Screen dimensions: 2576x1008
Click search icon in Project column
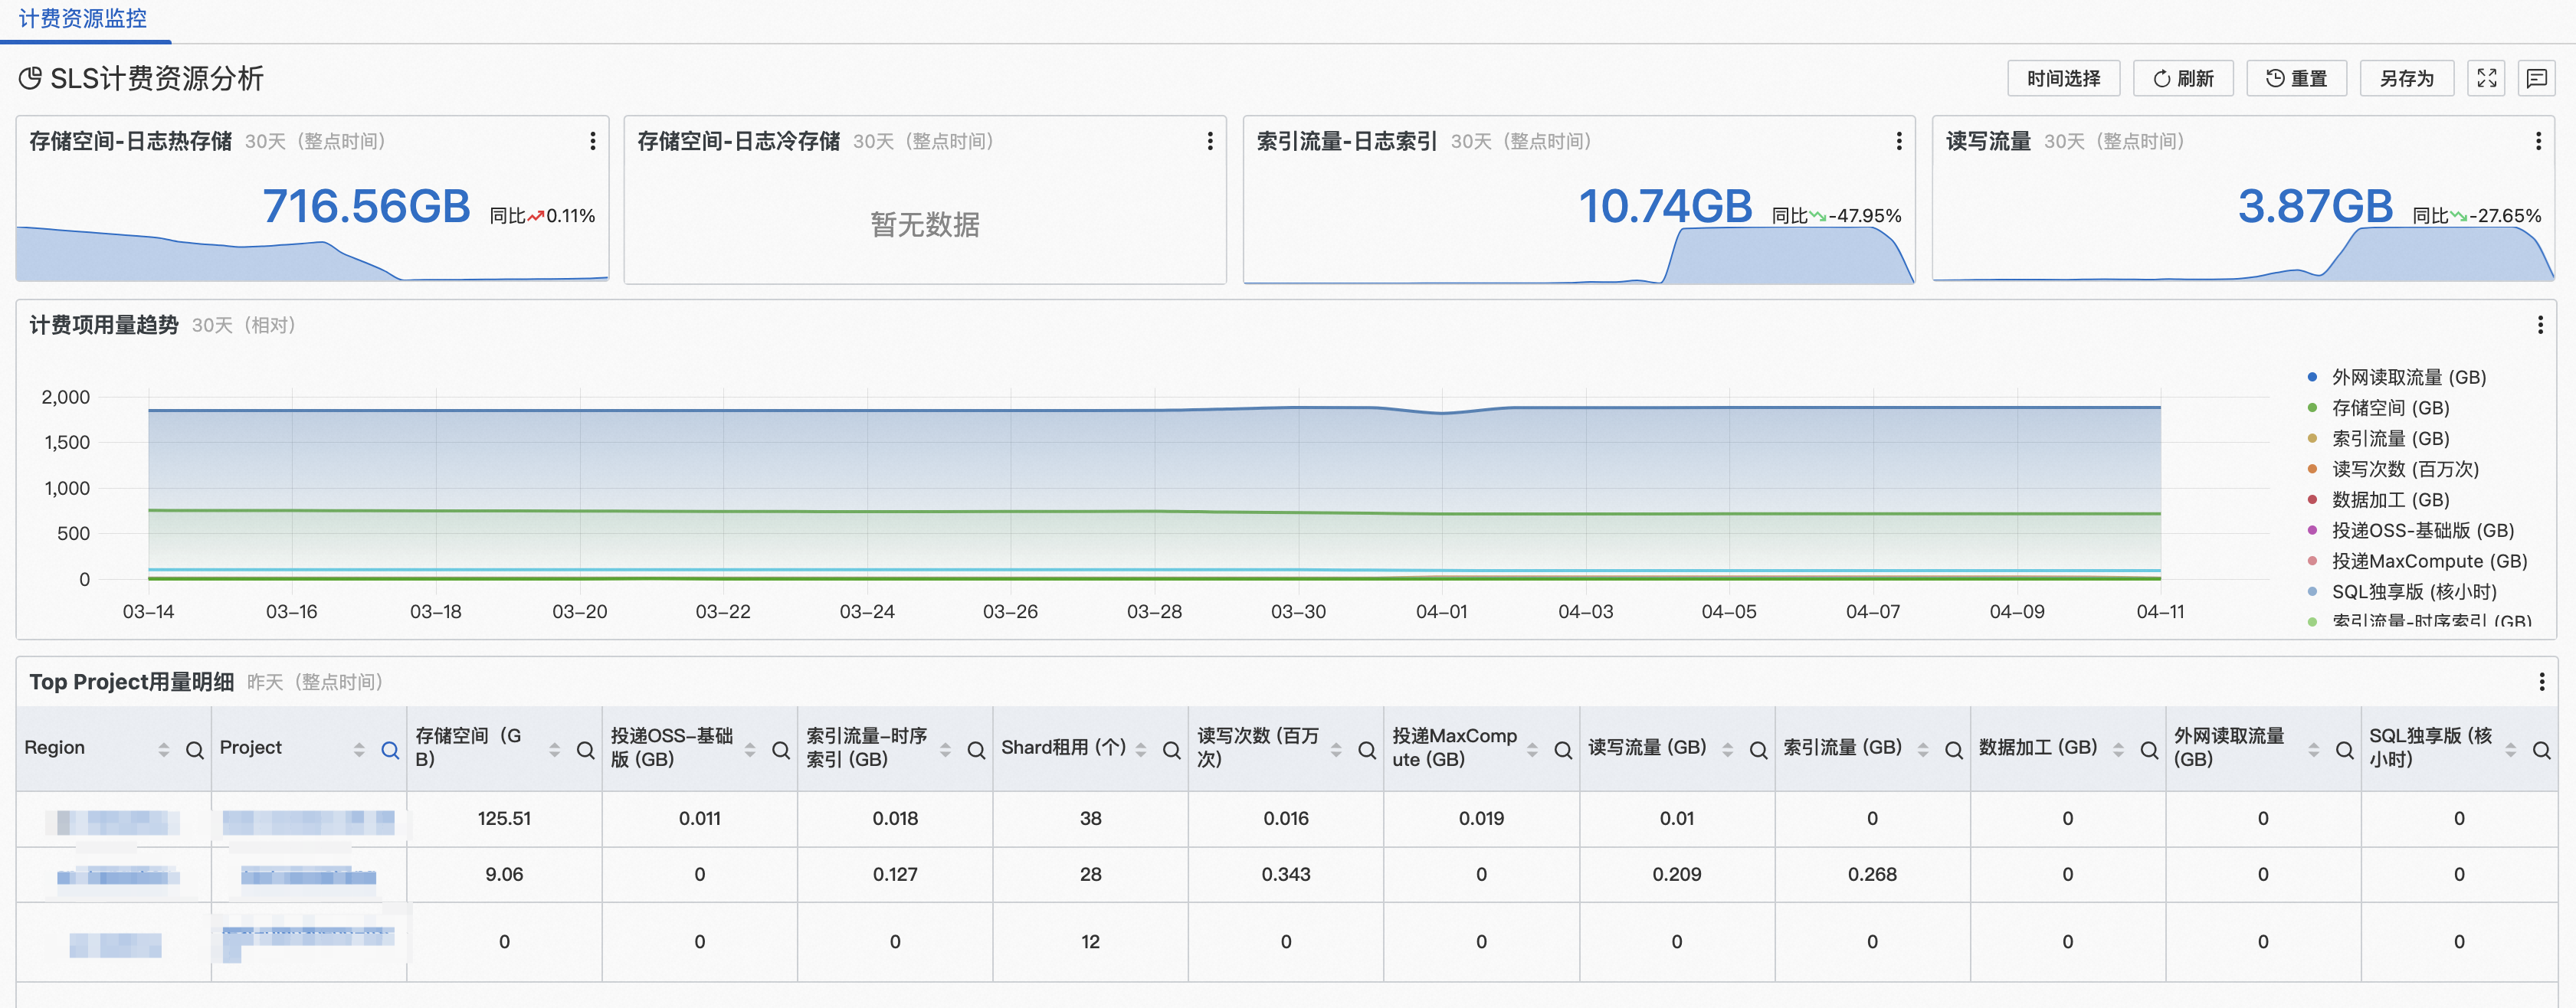point(390,750)
